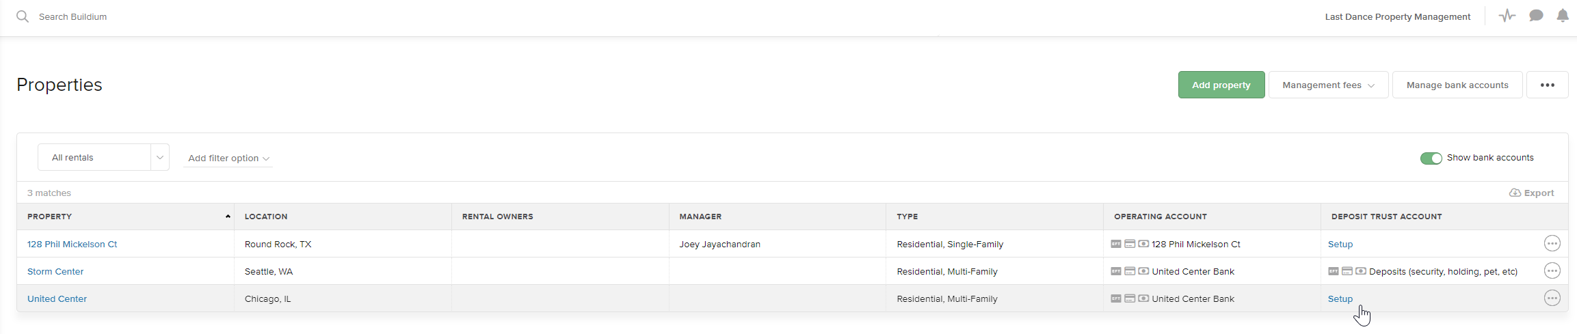
Task: Click the Export cloud icon
Action: pyautogui.click(x=1515, y=193)
